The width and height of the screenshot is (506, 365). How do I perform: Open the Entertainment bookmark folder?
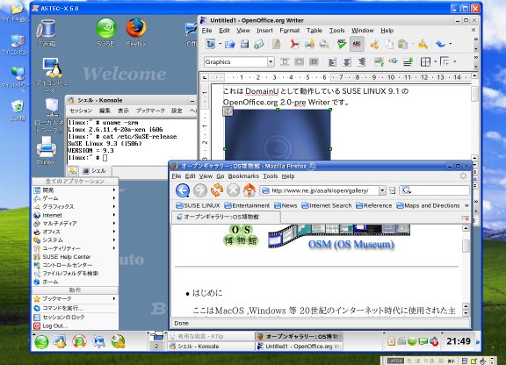point(247,205)
